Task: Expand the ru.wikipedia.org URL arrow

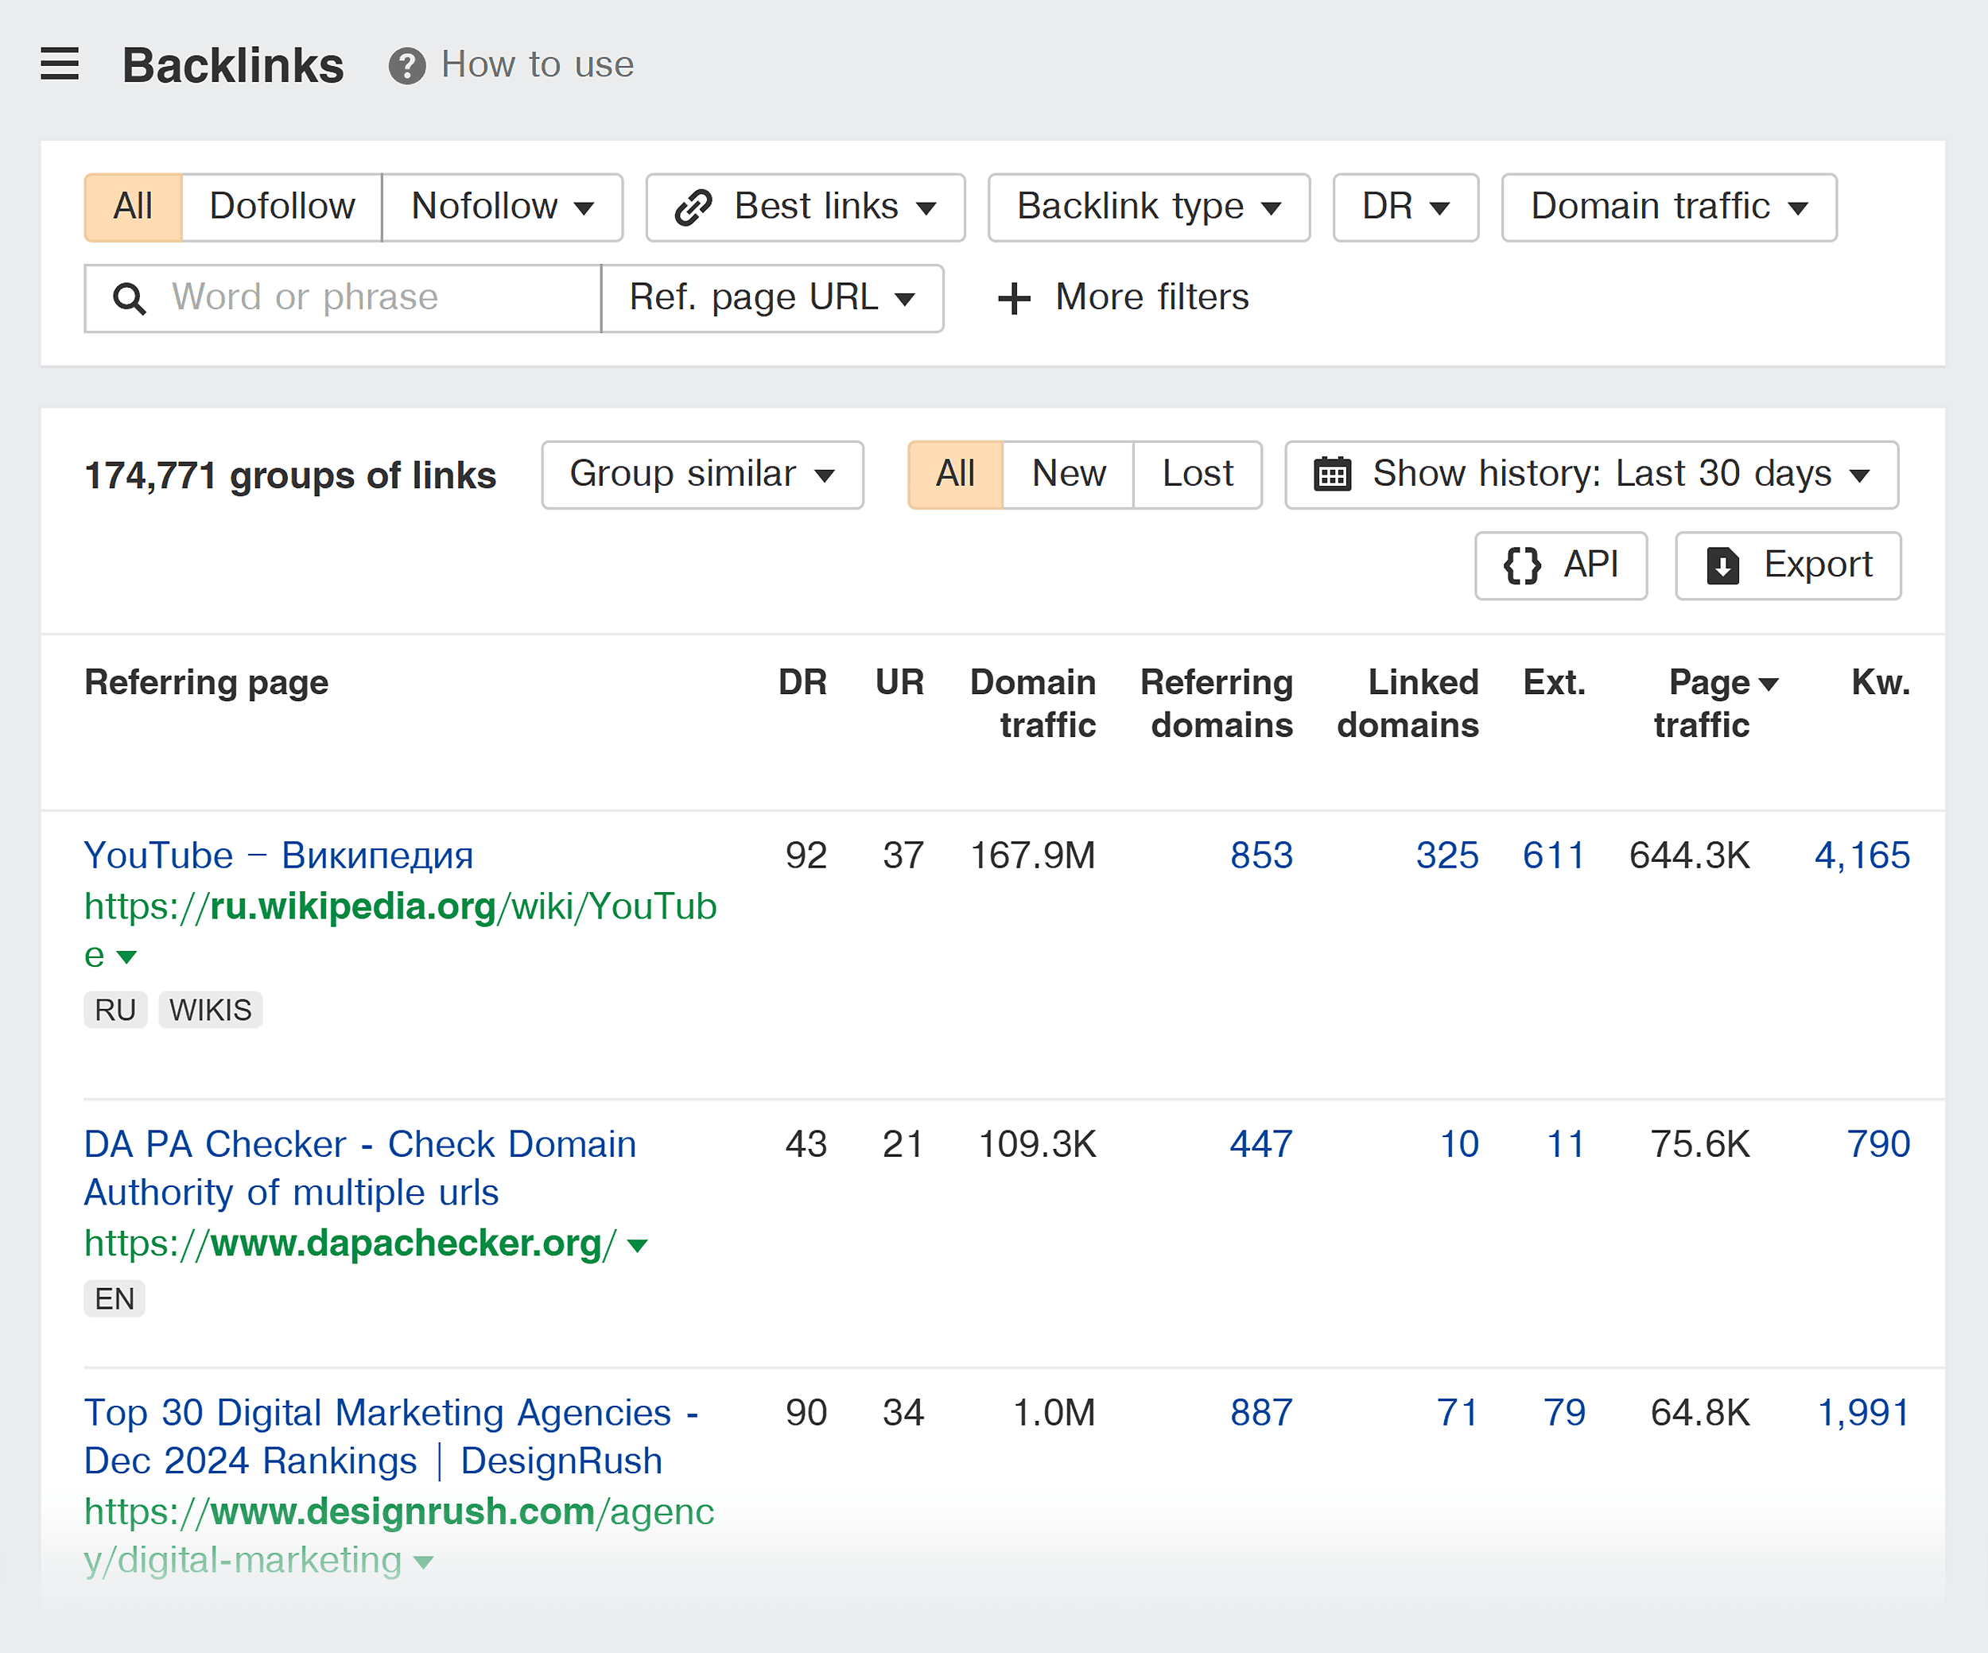Action: point(127,957)
